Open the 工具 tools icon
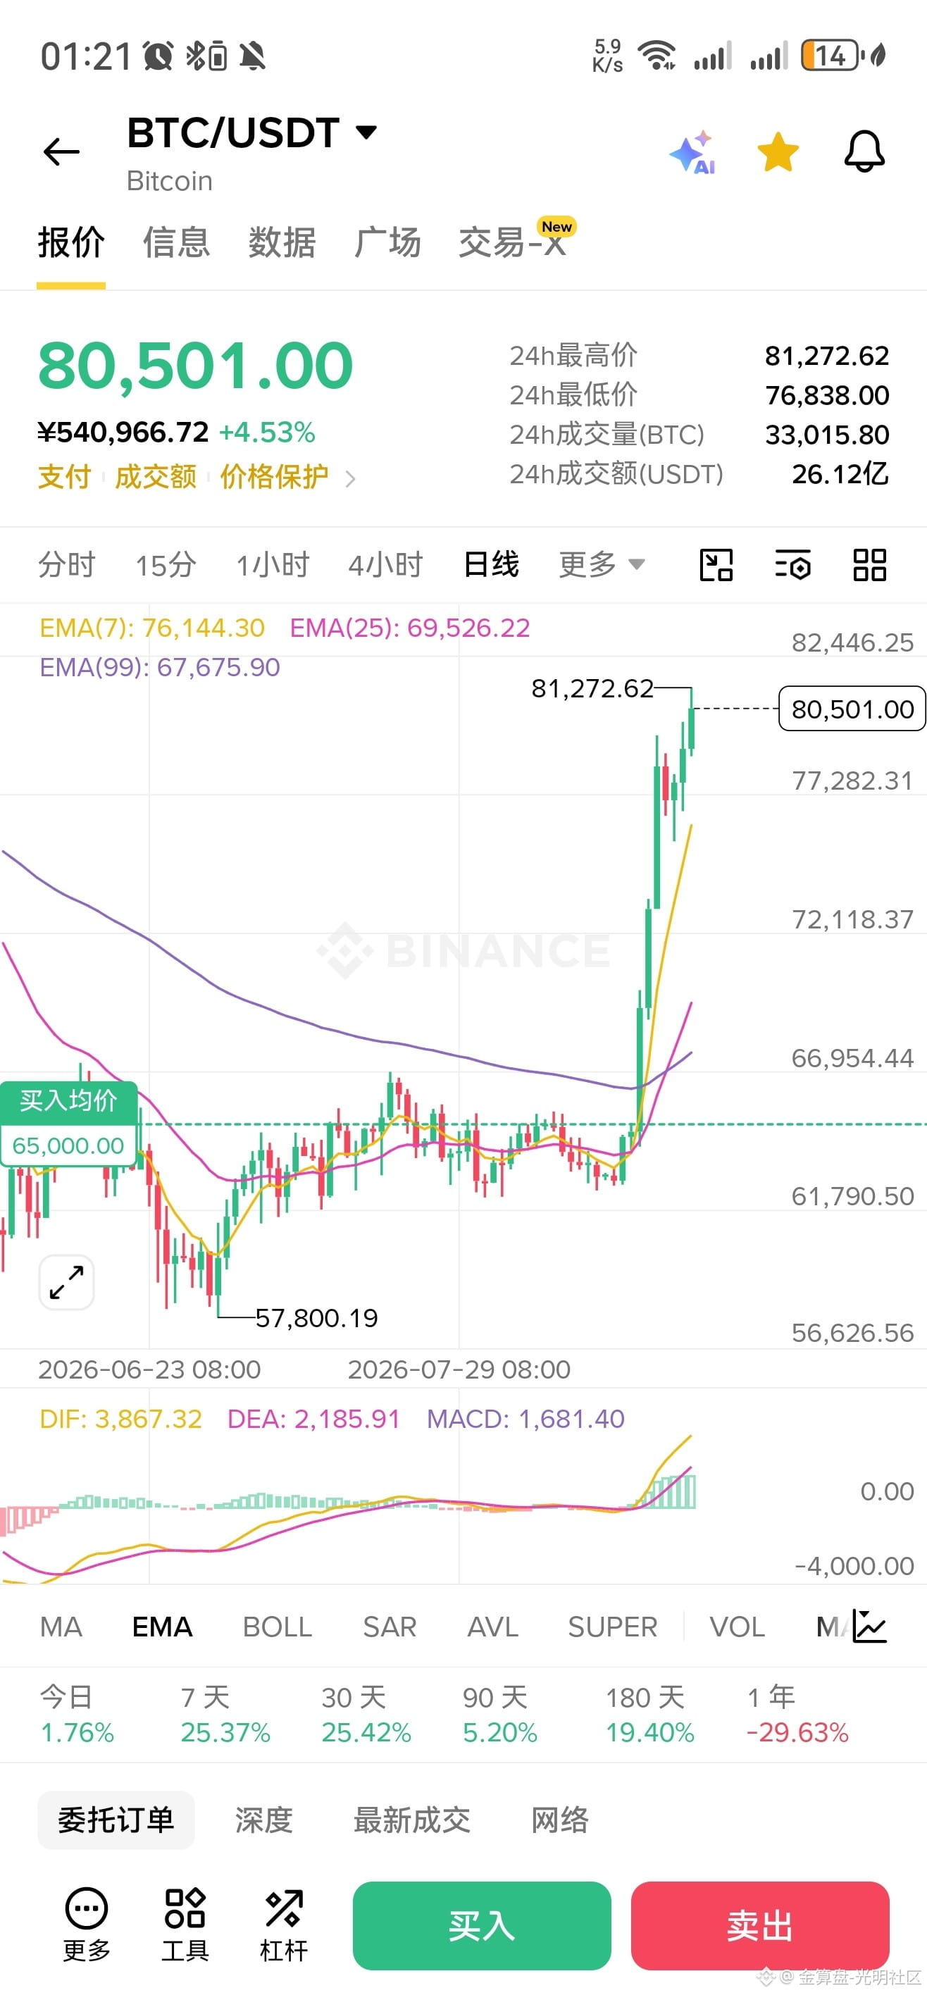Viewport: 927px width, 1995px height. [x=185, y=1925]
